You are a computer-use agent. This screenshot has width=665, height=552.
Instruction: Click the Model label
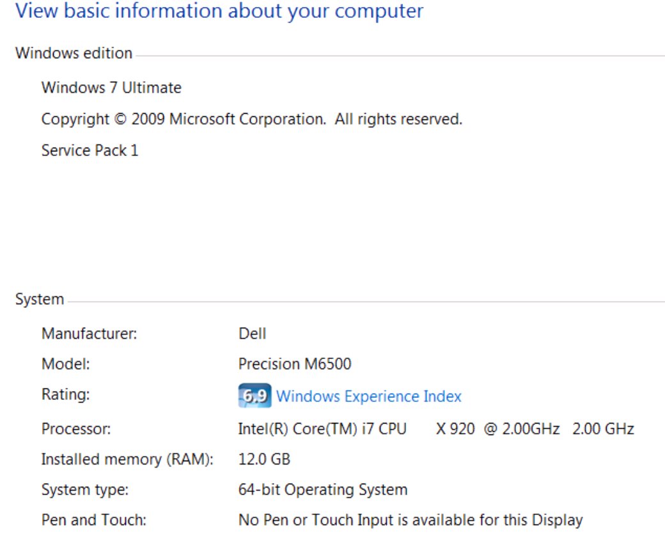coord(65,364)
